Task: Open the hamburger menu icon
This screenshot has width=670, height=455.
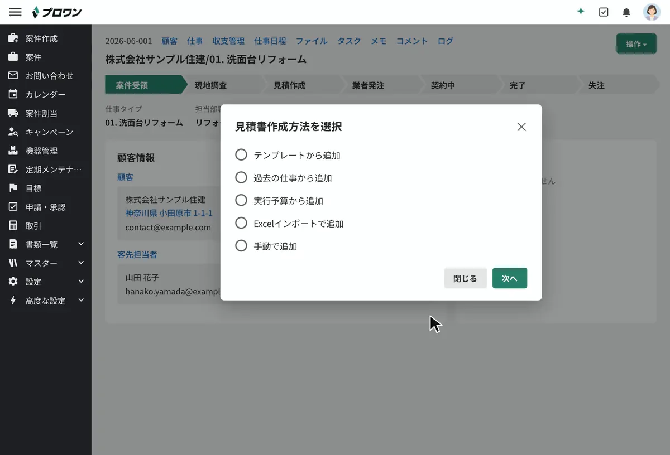Action: [x=15, y=12]
